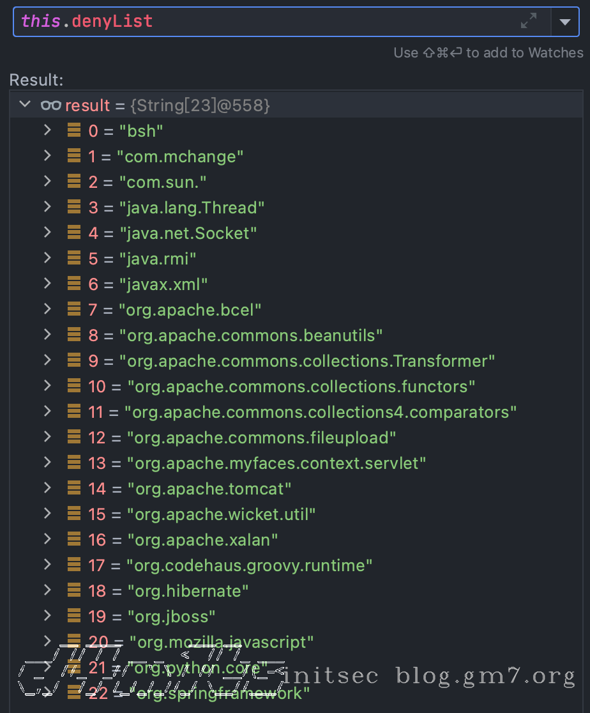
Task: Click the field icon of java.lang.Thread entry
Action: pos(74,207)
